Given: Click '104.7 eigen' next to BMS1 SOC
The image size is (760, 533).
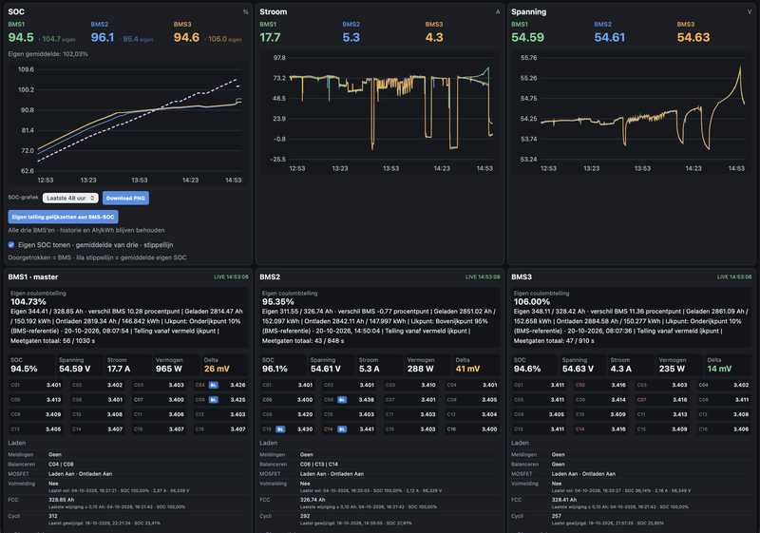Looking at the screenshot, I should [57, 39].
